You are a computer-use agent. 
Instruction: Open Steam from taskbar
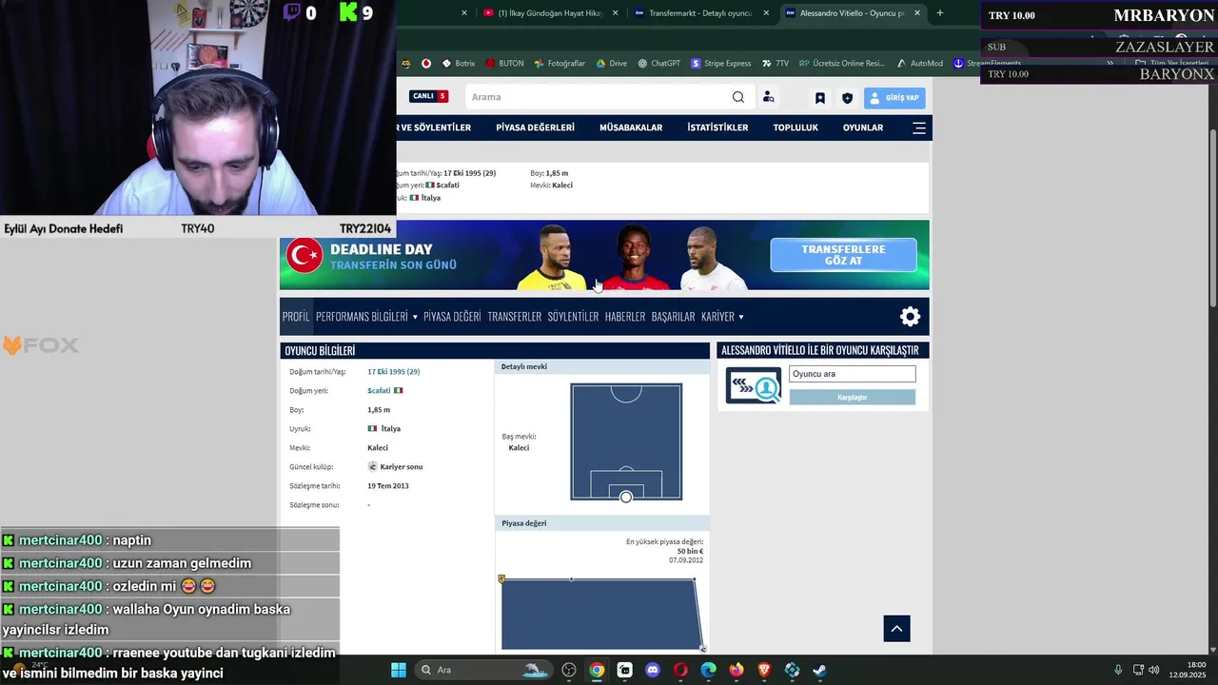(819, 670)
